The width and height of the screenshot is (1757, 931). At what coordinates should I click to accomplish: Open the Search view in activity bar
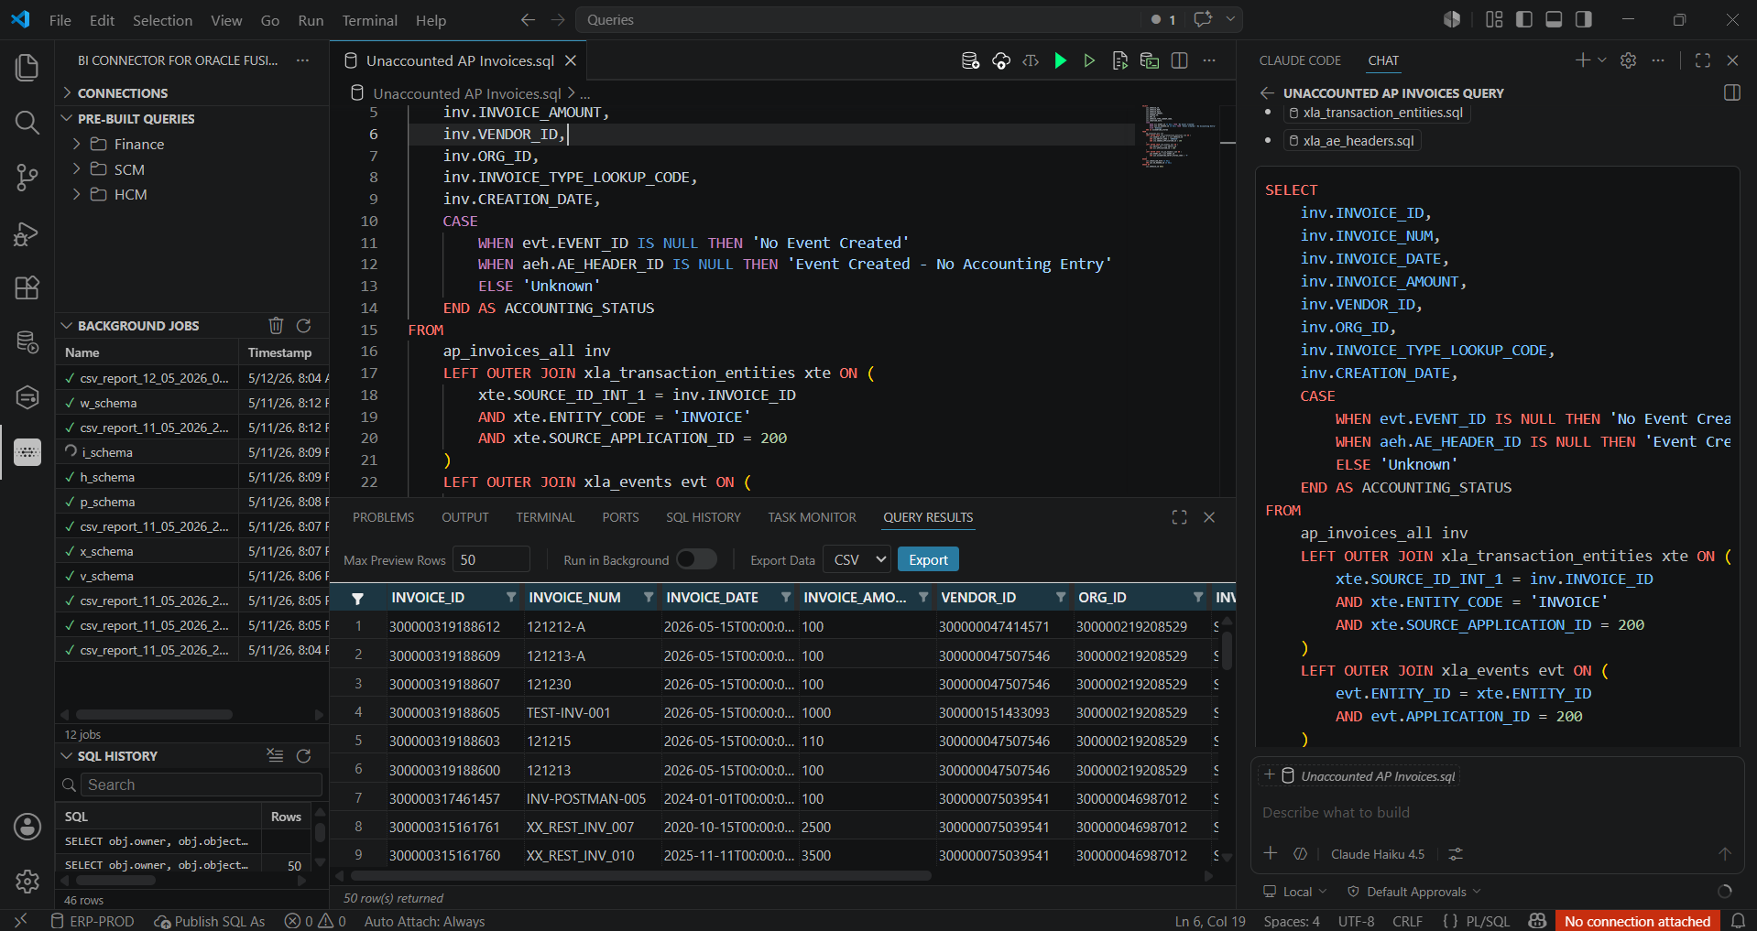27,123
